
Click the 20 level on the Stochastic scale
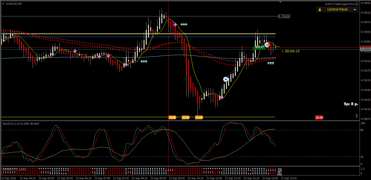point(363,157)
